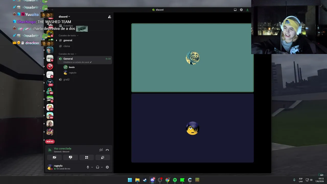Open the Discord inbox icon in title bar
The width and height of the screenshot is (327, 184).
coord(235,10)
